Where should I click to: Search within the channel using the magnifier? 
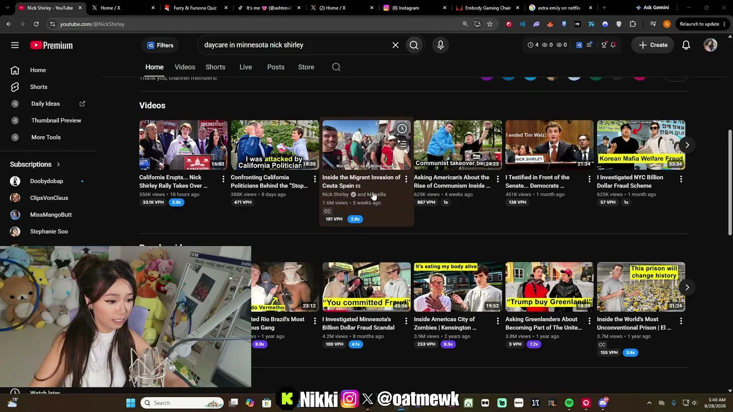(x=336, y=67)
